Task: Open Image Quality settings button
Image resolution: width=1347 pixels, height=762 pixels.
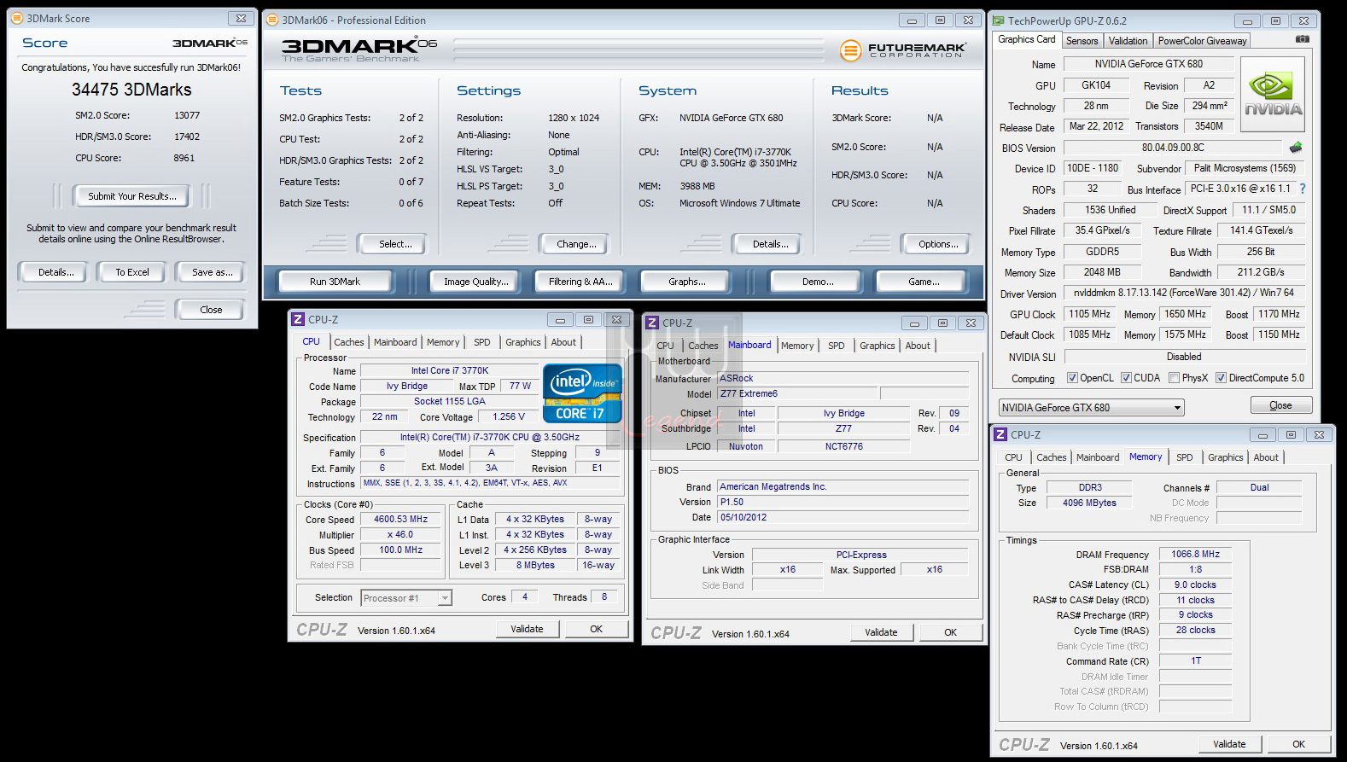Action: coord(475,282)
